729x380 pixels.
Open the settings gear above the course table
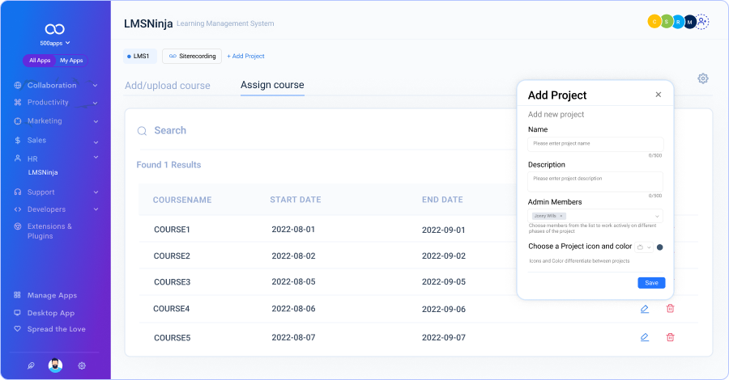tap(702, 78)
